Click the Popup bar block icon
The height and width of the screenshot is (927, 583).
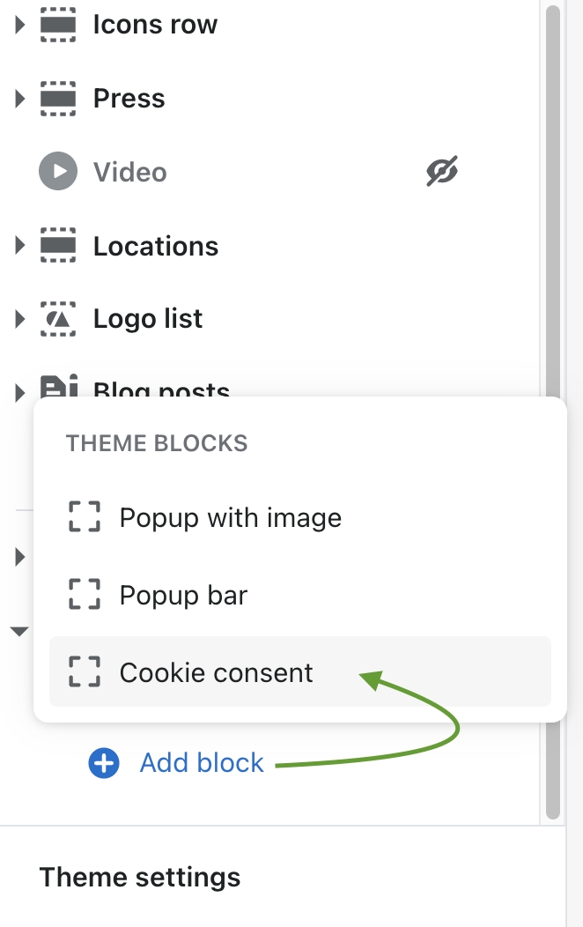click(85, 595)
